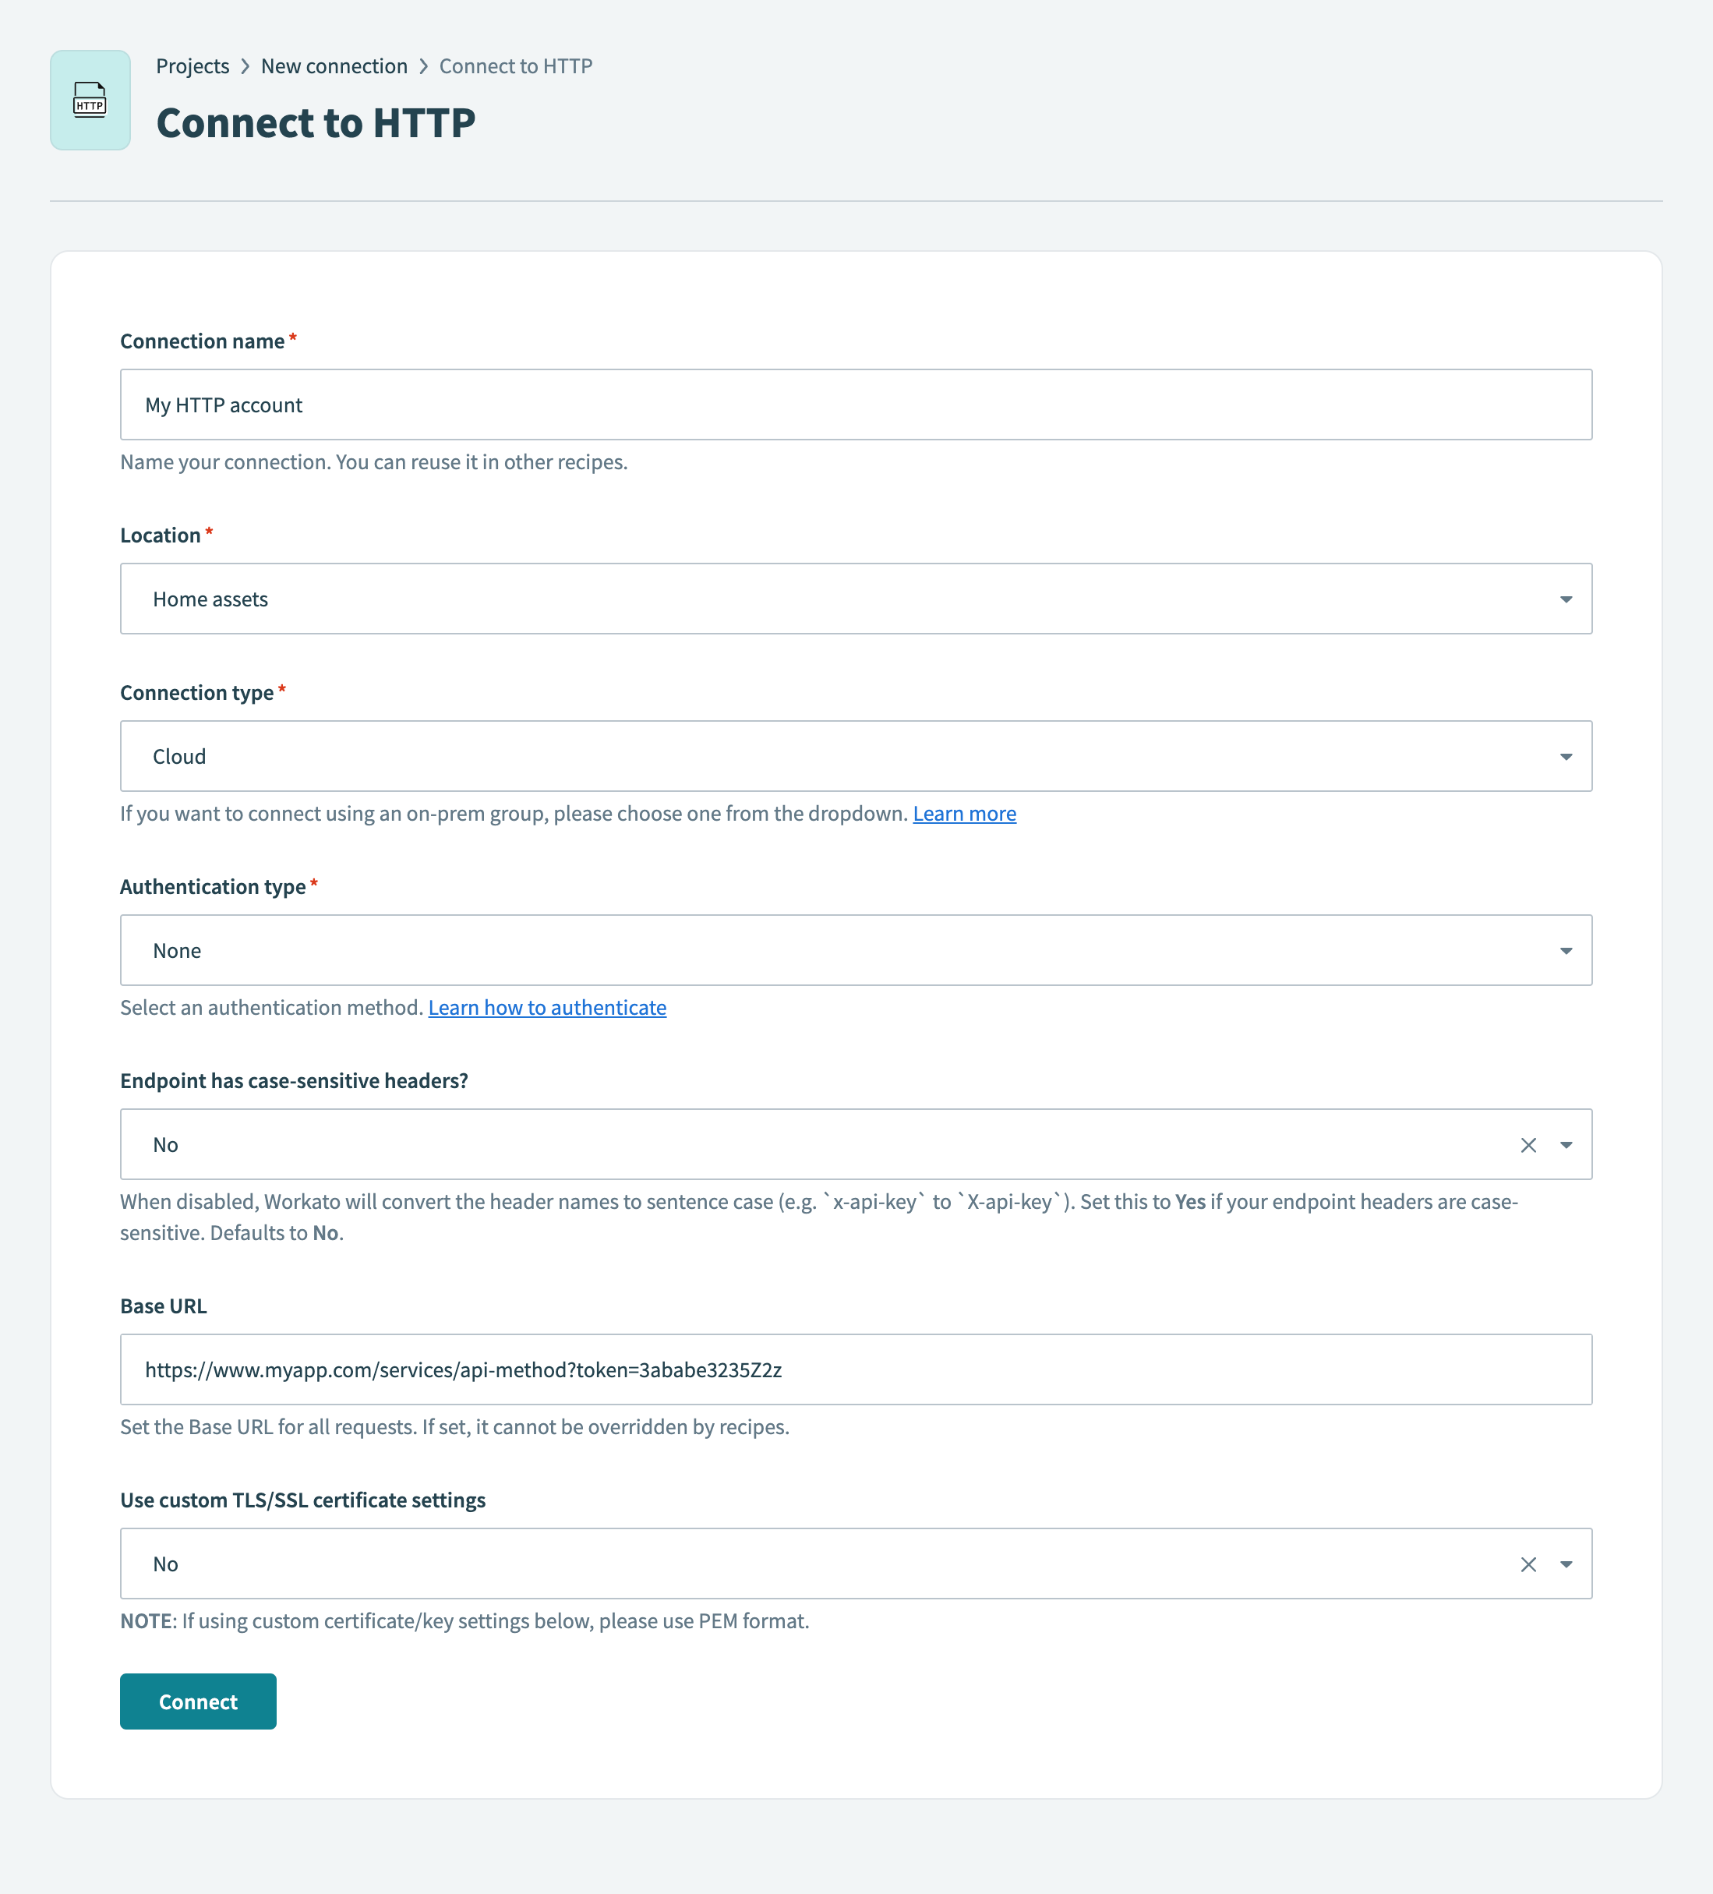Click the chevron after Projects breadcrumb

point(245,65)
